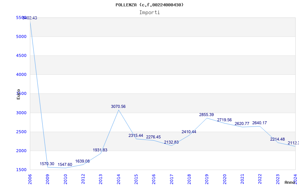Click the 2014 year on x-axis
The width and height of the screenshot is (299, 186).
[x=118, y=179]
